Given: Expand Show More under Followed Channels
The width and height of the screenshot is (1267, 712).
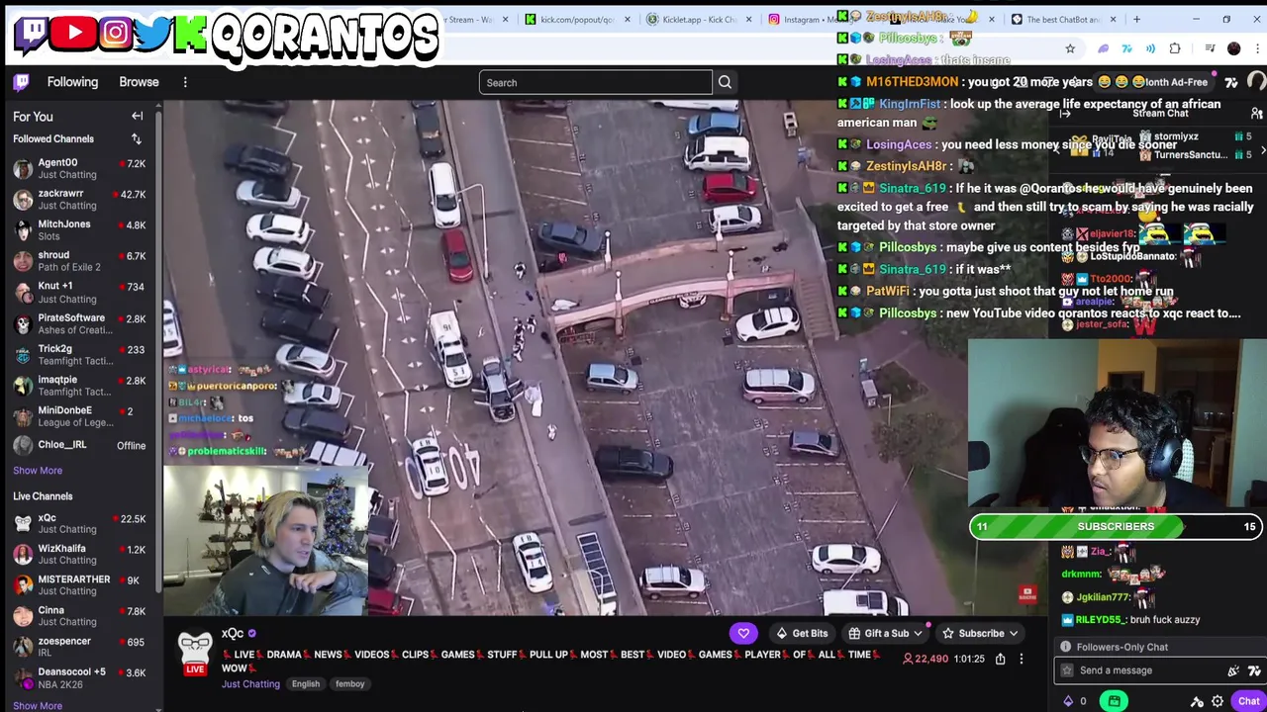Looking at the screenshot, I should point(38,471).
